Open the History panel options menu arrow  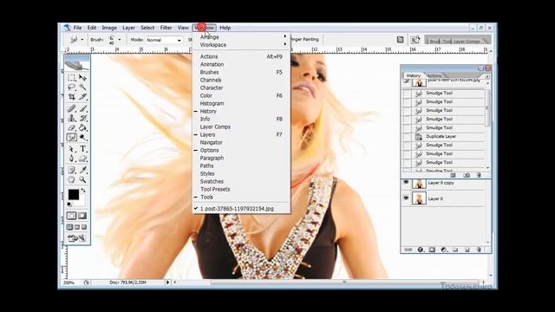coord(487,76)
